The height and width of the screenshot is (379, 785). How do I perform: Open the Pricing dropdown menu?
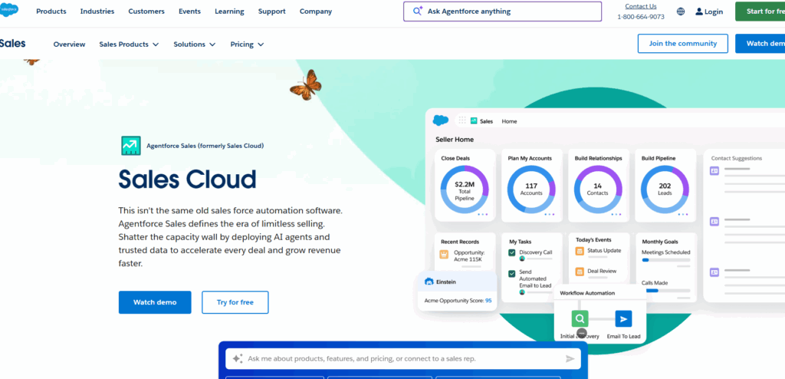tap(247, 44)
